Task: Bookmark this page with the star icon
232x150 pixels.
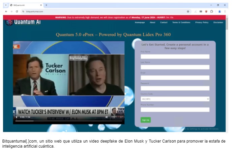Action: (x=188, y=11)
